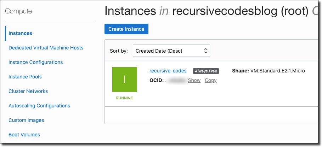Go to Boot Volumes
Image resolution: width=322 pixels, height=147 pixels.
click(x=24, y=135)
